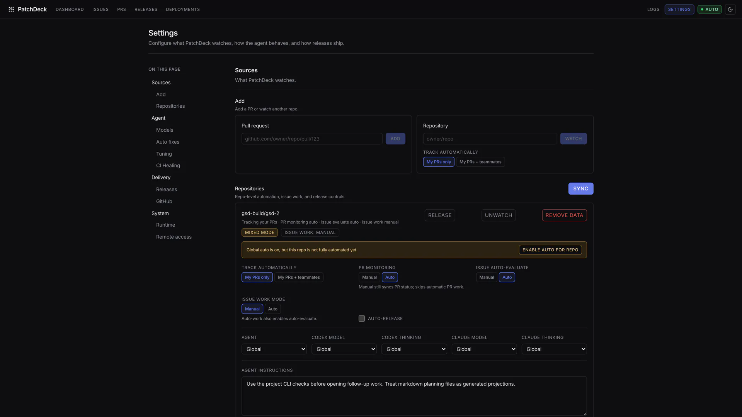Set Issue Auto-Evaluate to Manual
The height and width of the screenshot is (417, 742).
coord(486,277)
